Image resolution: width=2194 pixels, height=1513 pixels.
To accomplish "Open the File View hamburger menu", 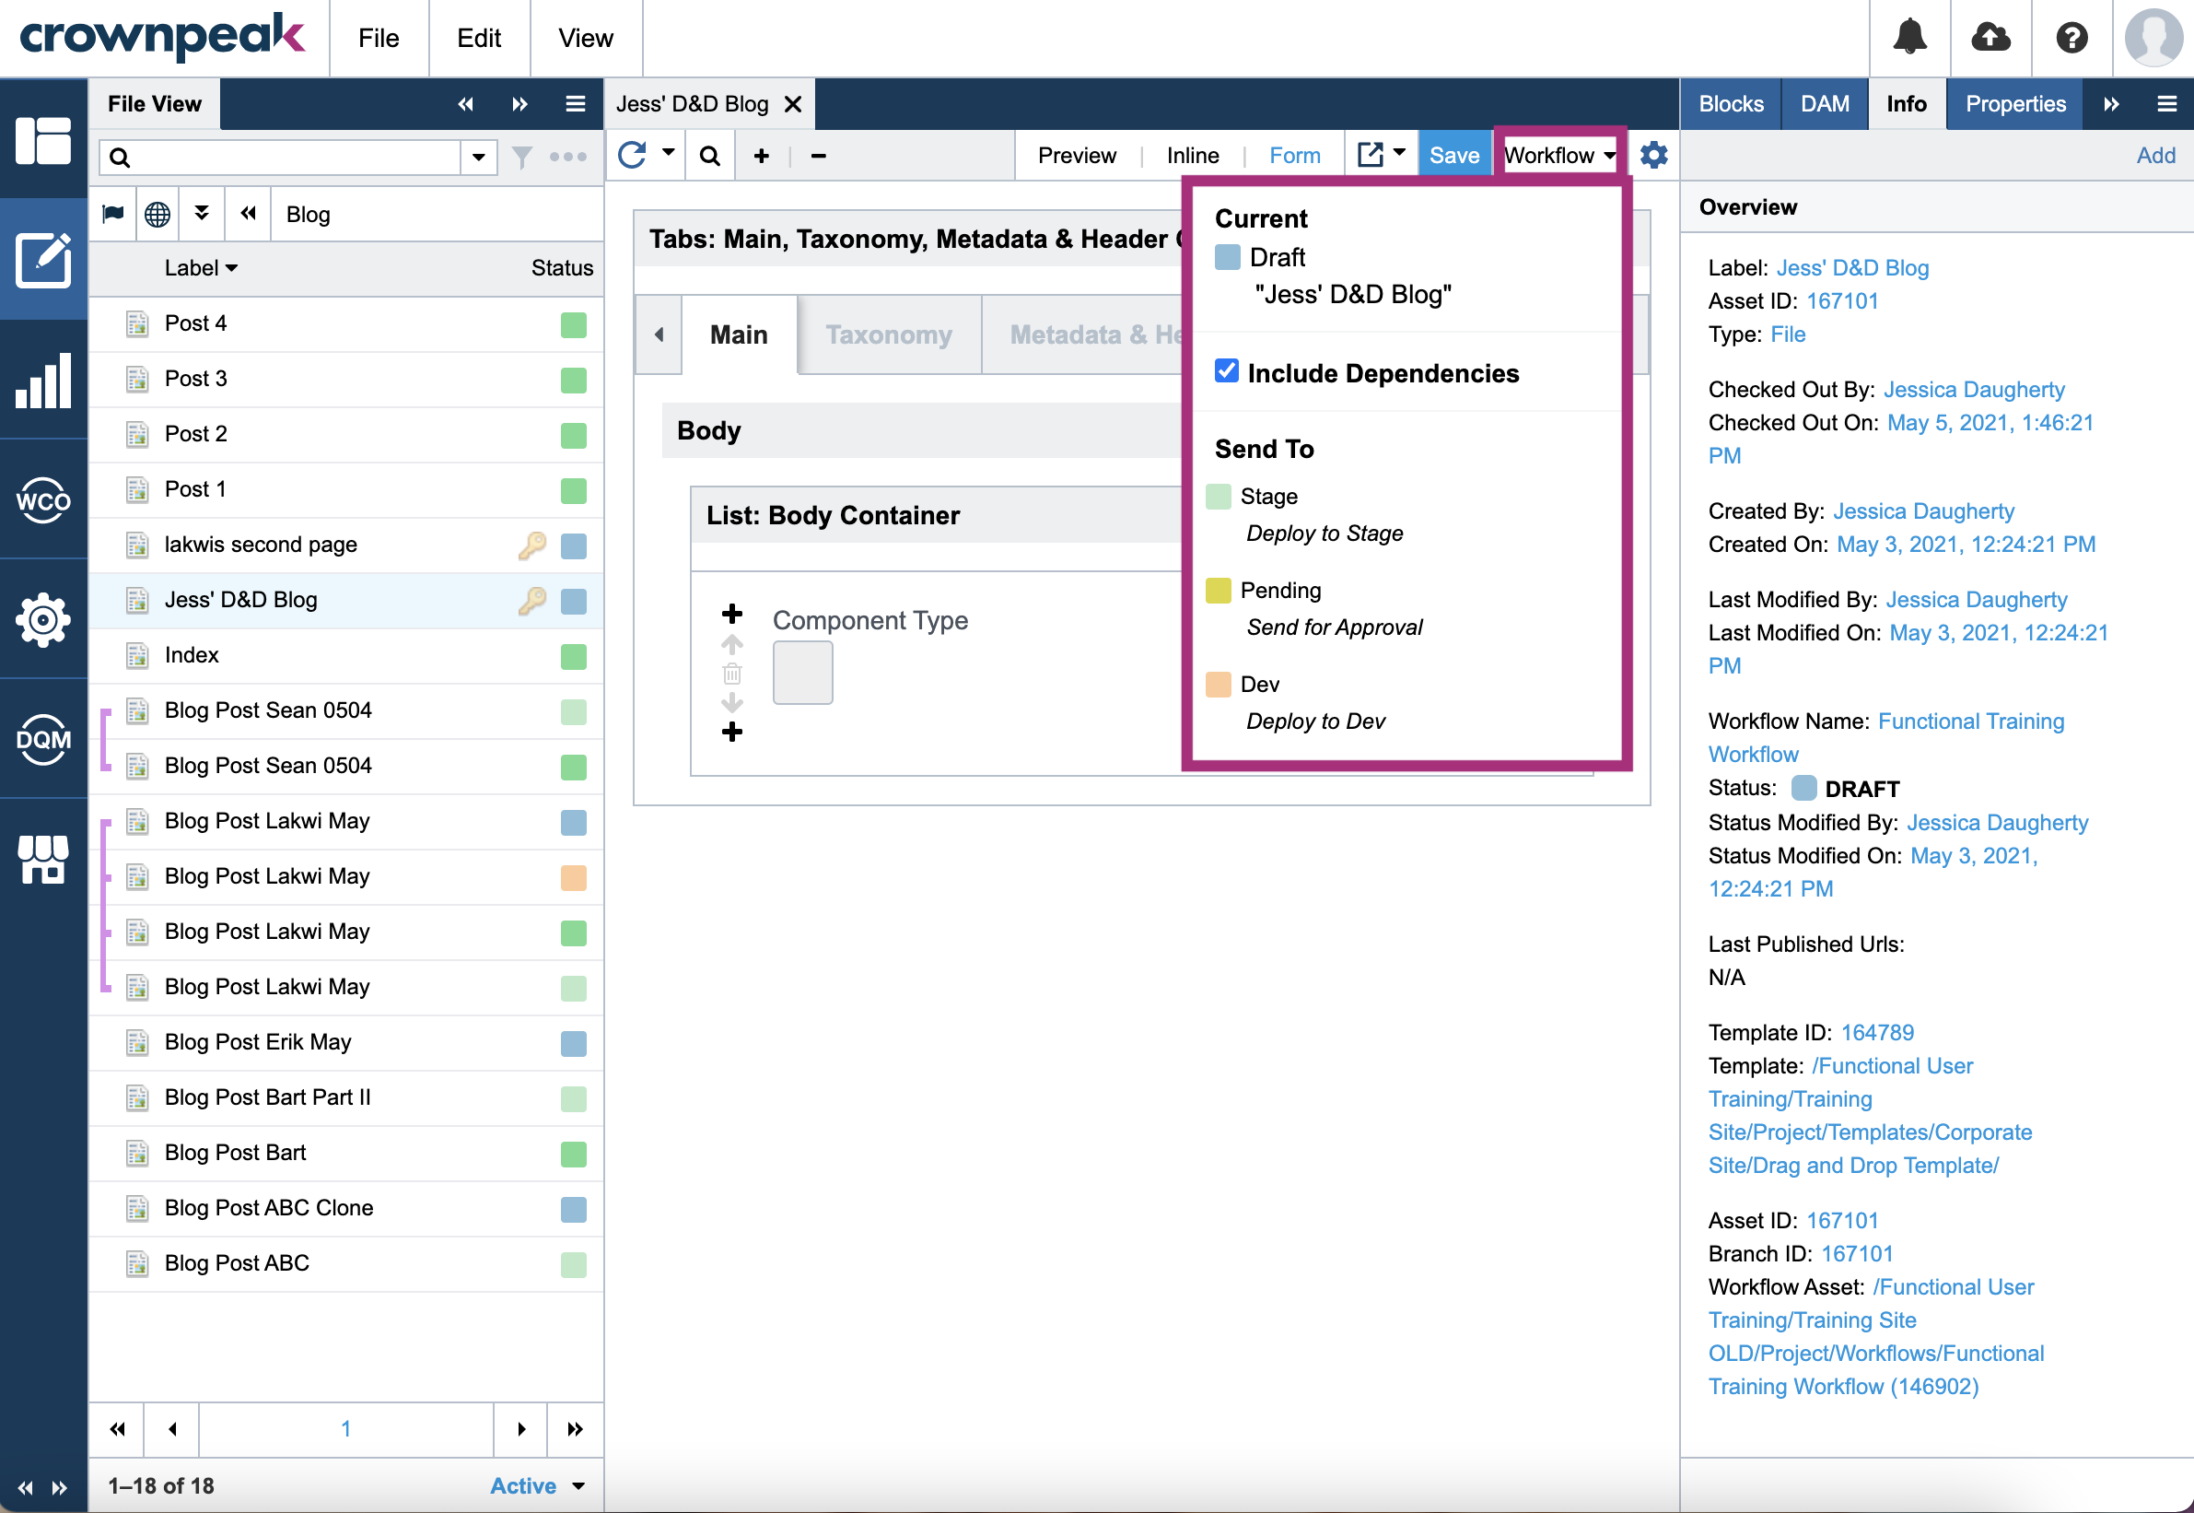I will coord(576,103).
